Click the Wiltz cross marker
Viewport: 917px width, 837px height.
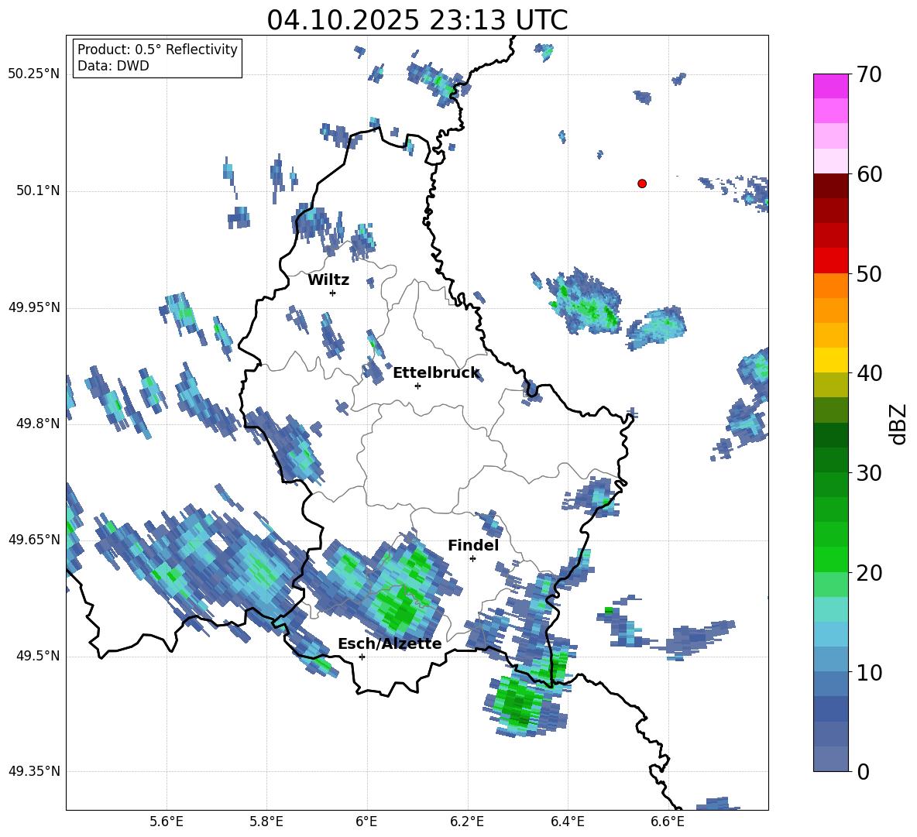pyautogui.click(x=332, y=293)
